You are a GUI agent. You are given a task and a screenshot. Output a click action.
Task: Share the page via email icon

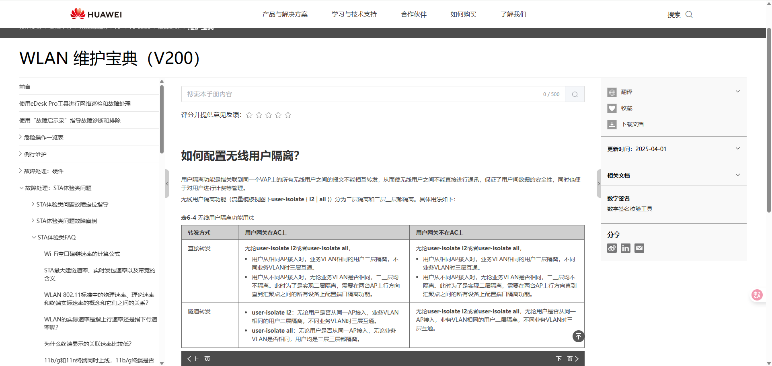pos(639,248)
